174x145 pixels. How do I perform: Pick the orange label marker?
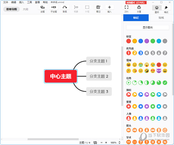pos(135,41)
